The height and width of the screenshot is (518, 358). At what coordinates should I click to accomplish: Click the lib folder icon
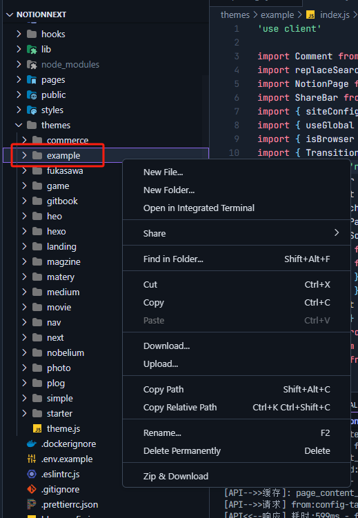(32, 50)
